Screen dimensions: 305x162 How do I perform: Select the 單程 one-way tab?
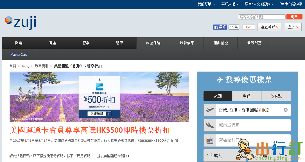point(247,96)
